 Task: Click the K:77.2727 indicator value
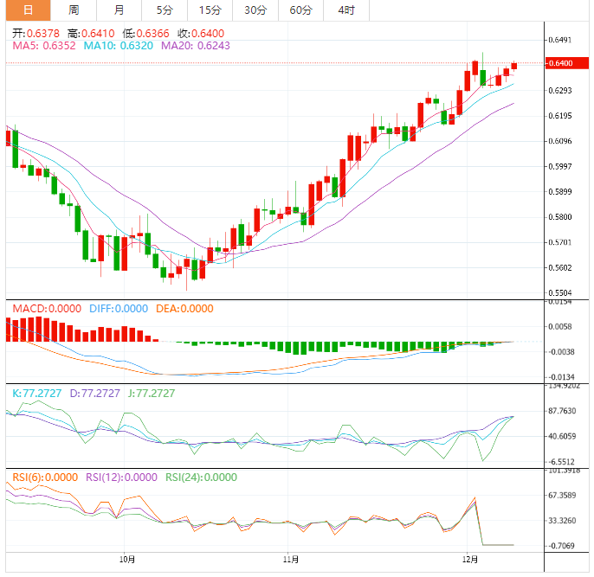point(36,394)
